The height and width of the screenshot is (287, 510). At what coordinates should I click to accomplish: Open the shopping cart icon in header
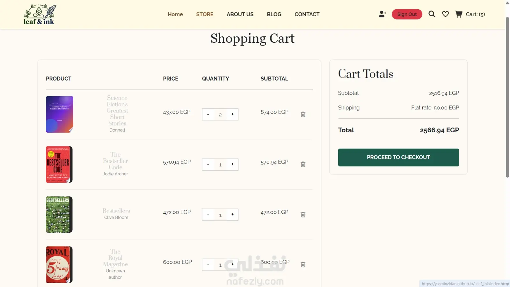coord(459,14)
